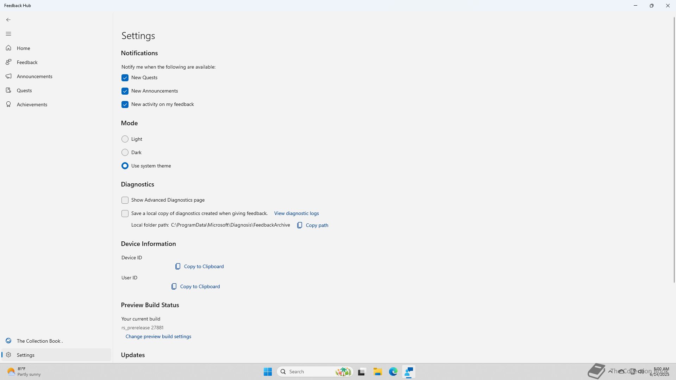
Task: Copy Device ID to clipboard
Action: pyautogui.click(x=200, y=266)
